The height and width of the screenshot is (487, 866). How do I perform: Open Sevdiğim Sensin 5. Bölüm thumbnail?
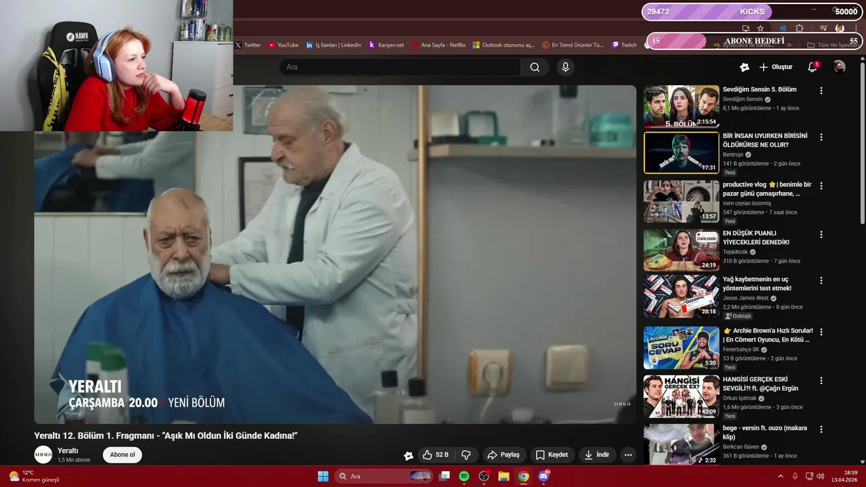(x=681, y=107)
